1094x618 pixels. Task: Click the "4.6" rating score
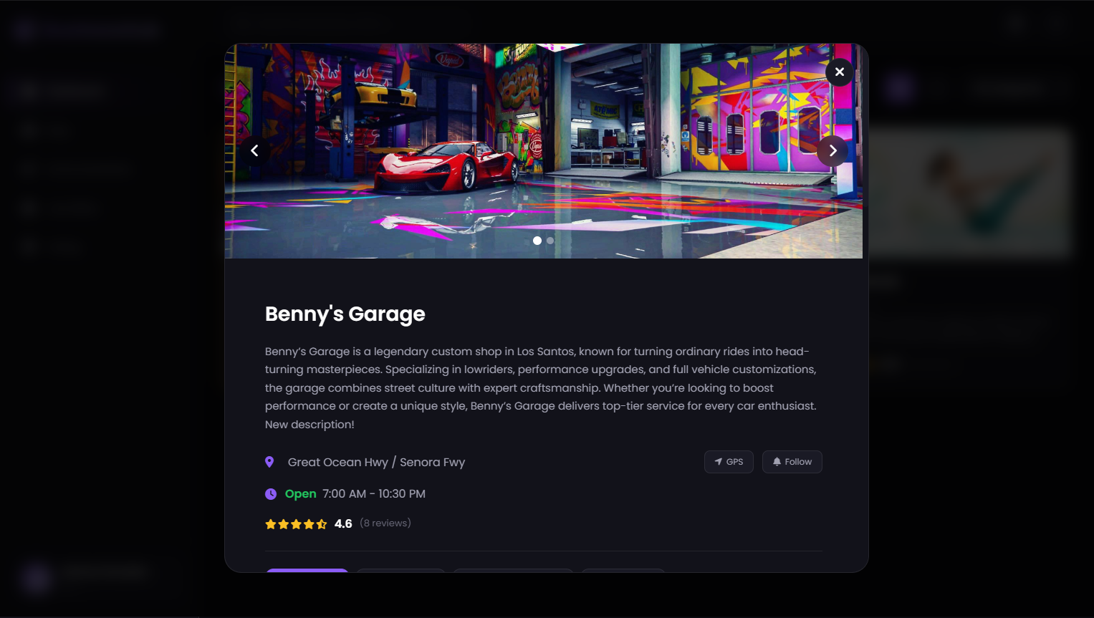[x=343, y=523]
